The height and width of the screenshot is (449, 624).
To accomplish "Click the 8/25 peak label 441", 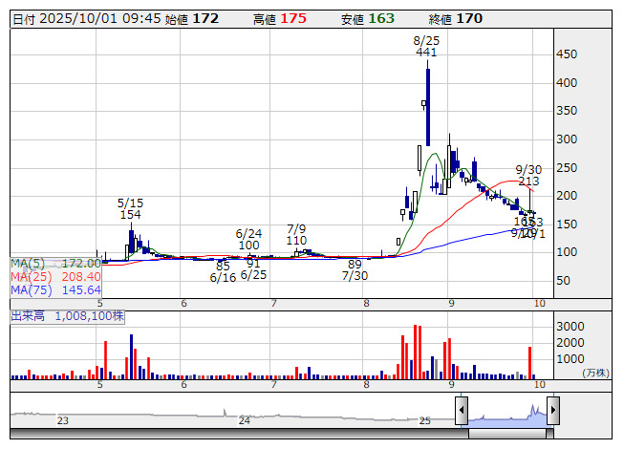I will (426, 53).
